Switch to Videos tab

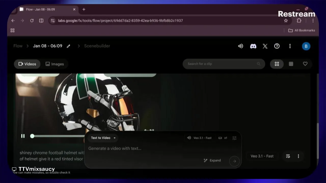(x=27, y=64)
